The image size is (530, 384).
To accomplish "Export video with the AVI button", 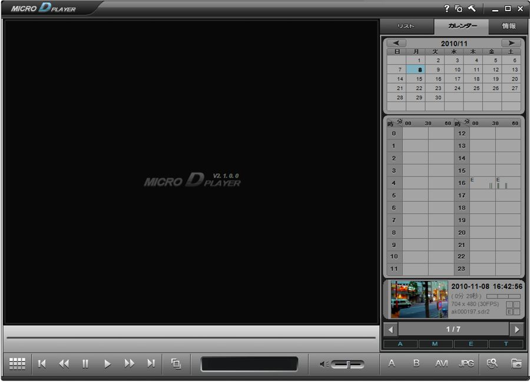I will (x=441, y=364).
